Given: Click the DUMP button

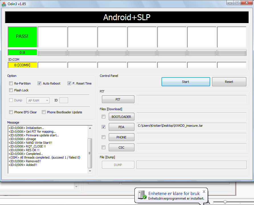Looking at the screenshot, I should click(118, 165).
